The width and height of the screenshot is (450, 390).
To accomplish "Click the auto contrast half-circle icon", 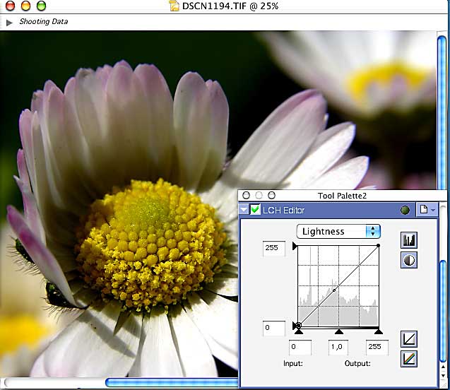I will tap(408, 260).
